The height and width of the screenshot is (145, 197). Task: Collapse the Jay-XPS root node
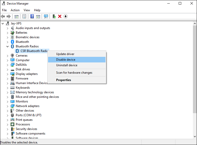pos(3,23)
